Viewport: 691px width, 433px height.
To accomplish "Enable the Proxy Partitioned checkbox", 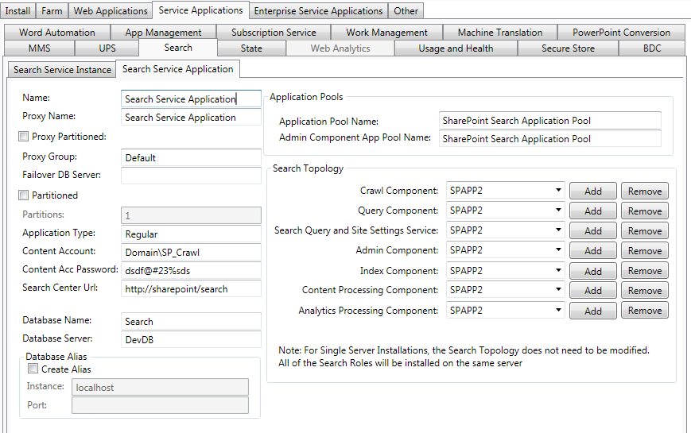I will [x=23, y=137].
